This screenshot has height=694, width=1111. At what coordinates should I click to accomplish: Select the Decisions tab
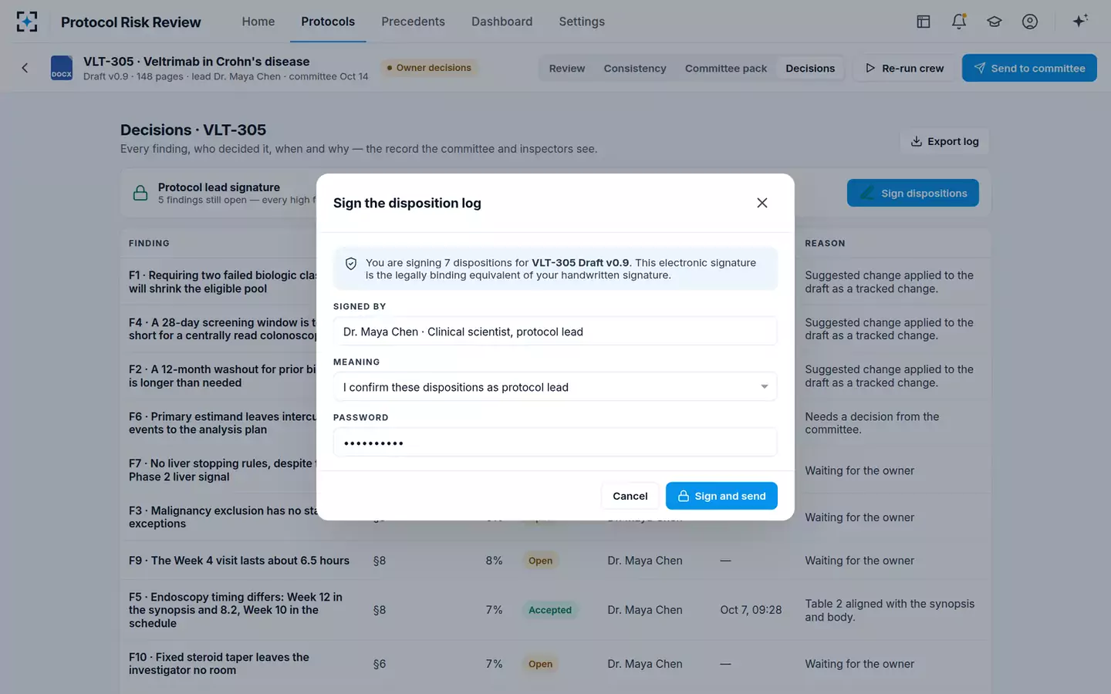click(x=810, y=68)
